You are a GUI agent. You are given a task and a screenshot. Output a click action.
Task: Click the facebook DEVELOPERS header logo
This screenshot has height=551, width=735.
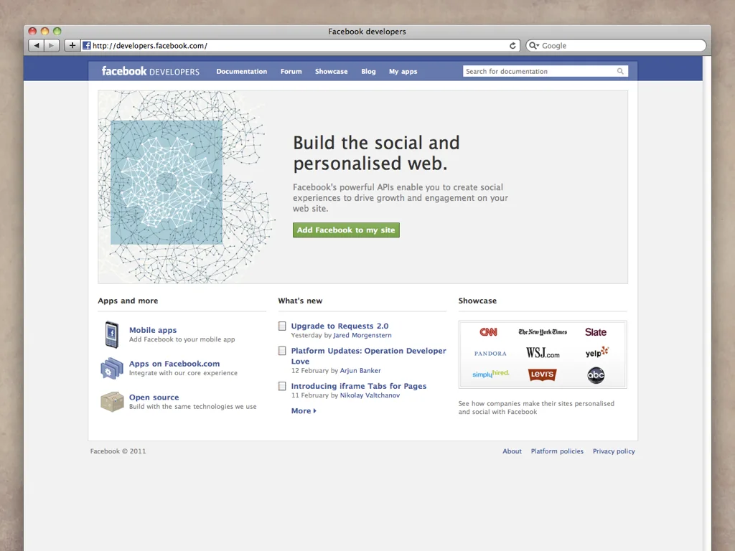(x=151, y=71)
